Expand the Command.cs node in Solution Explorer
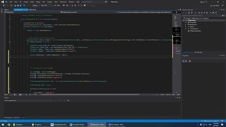 point(186,29)
